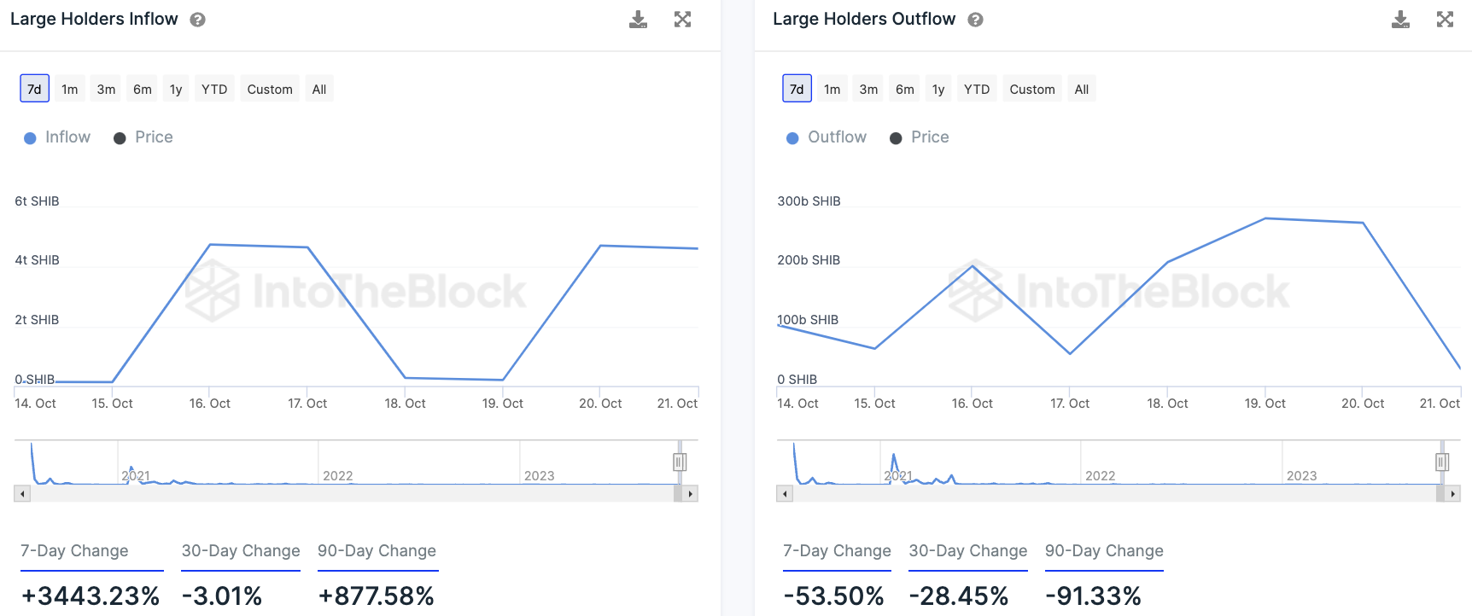Hide the Price series on Outflow chart
1472x616 pixels.
(x=920, y=137)
